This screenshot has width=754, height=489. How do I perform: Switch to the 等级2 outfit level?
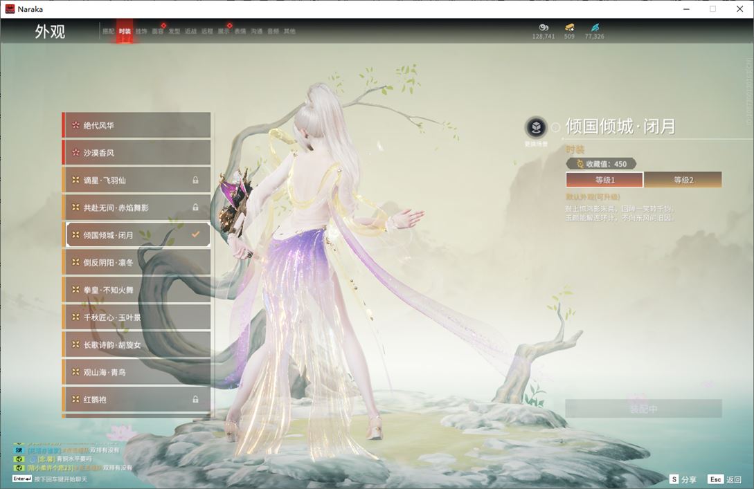(683, 180)
